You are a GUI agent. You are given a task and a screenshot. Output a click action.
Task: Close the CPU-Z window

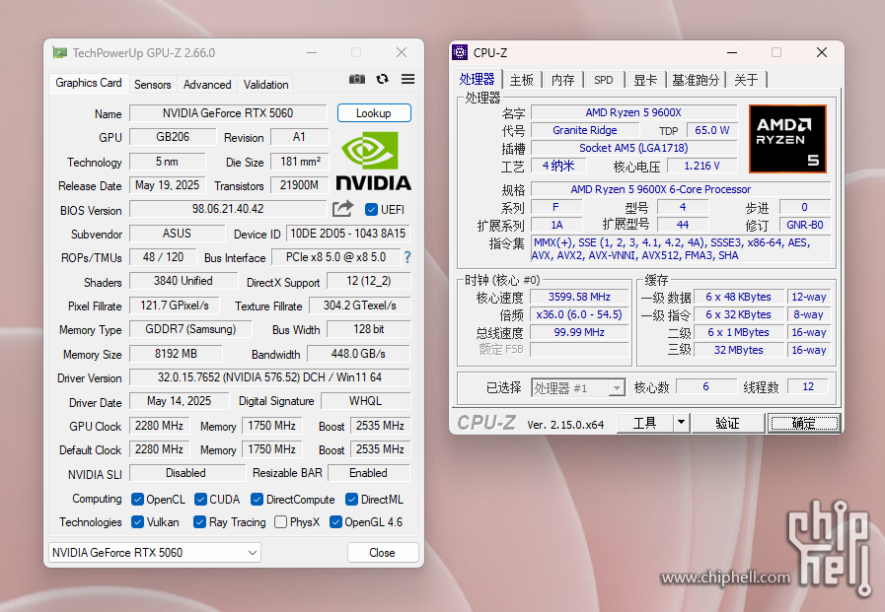[x=822, y=52]
